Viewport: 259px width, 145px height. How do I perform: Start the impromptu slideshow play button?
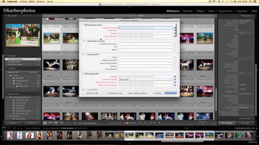pyautogui.click(x=160, y=123)
